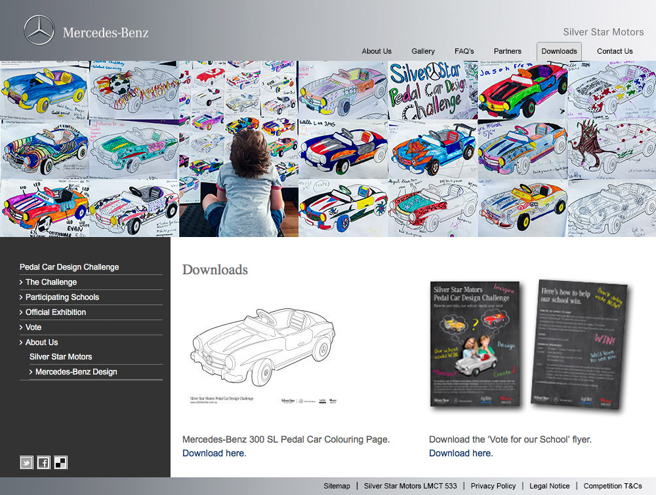Expand Participating Schools sidebar item
Screen dimensions: 656x495
62,297
